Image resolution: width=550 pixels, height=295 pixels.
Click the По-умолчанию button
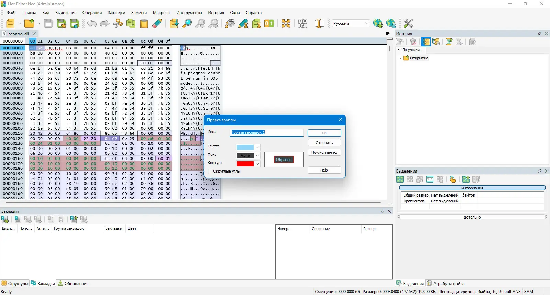[x=324, y=152]
